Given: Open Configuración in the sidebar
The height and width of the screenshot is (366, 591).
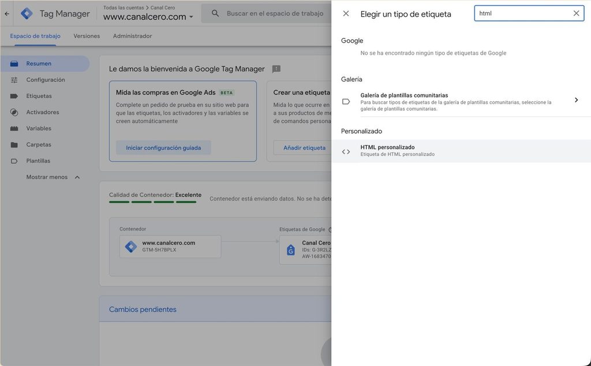Looking at the screenshot, I should pos(45,80).
